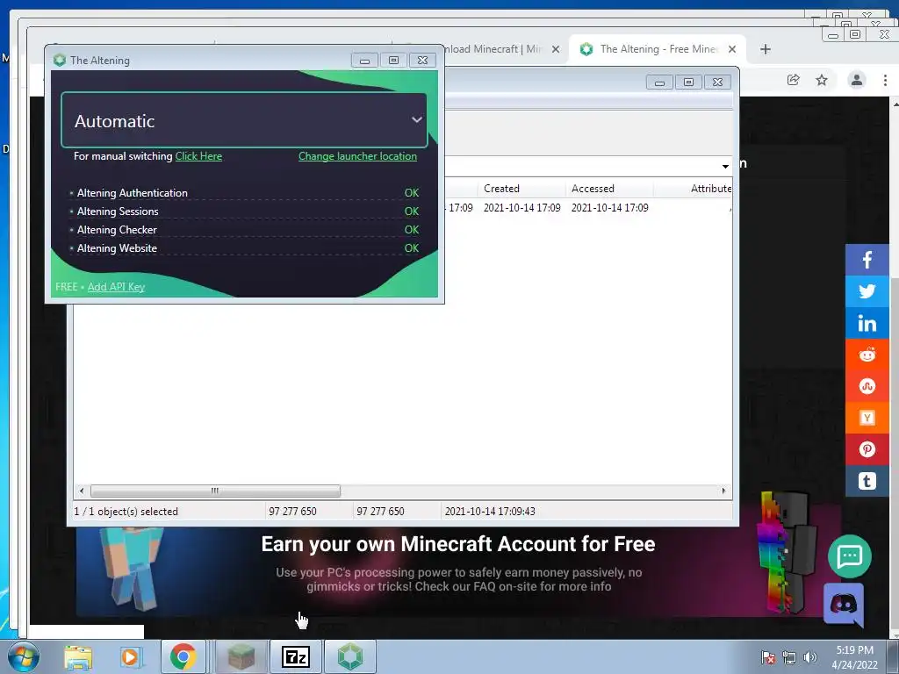Click the 7-Zip scrollbar left arrow
The image size is (899, 674).
coord(82,491)
